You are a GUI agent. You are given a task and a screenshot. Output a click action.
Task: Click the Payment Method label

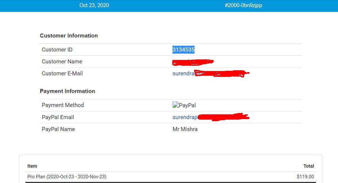[x=63, y=105]
